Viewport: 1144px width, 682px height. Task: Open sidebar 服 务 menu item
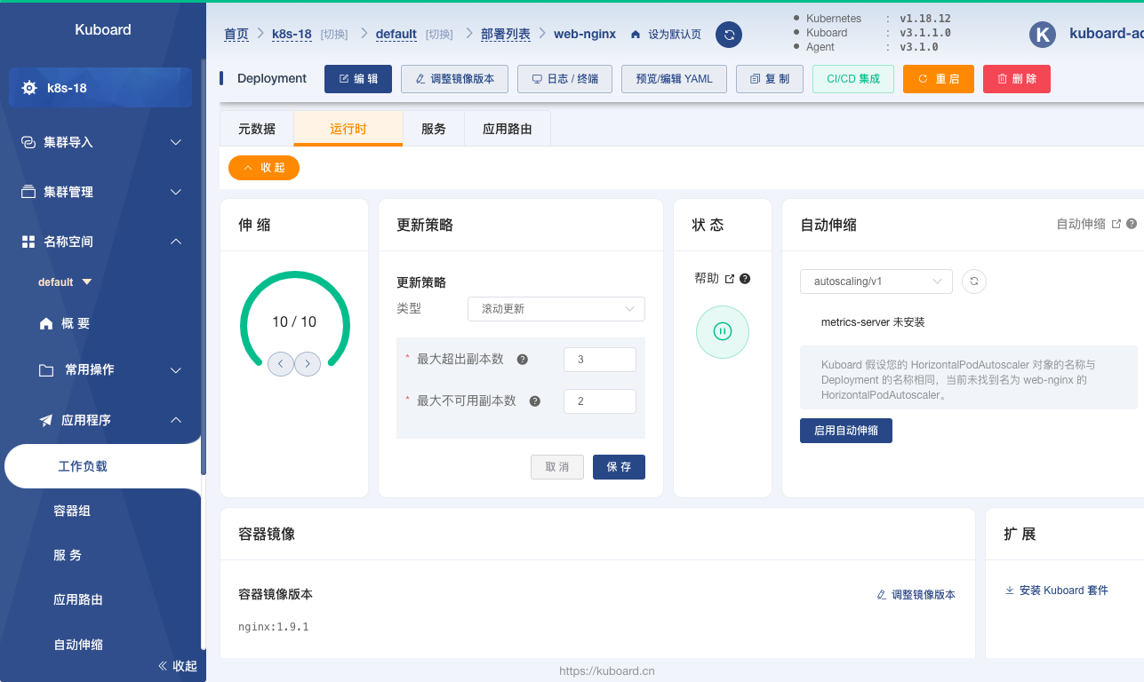(68, 555)
